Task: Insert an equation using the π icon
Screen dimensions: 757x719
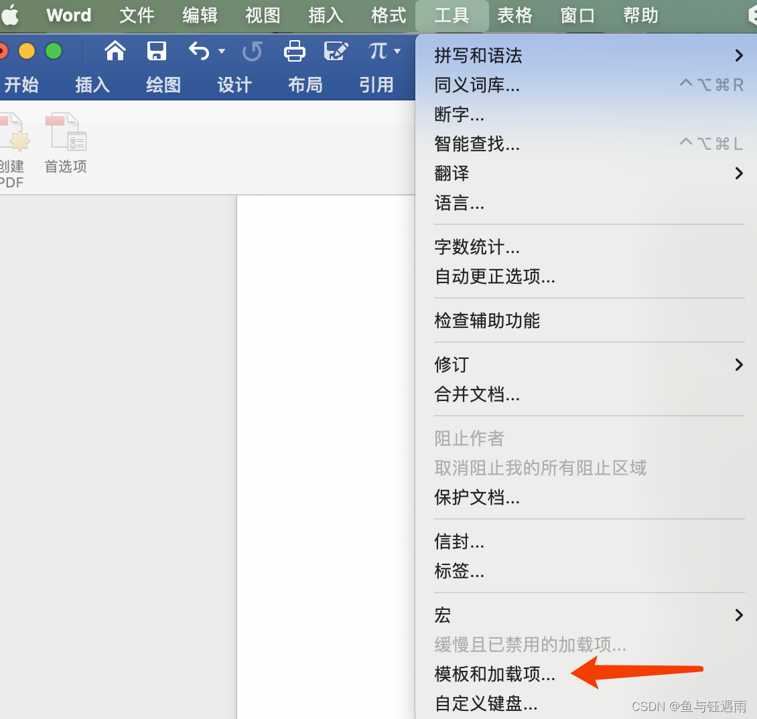Action: coord(377,51)
